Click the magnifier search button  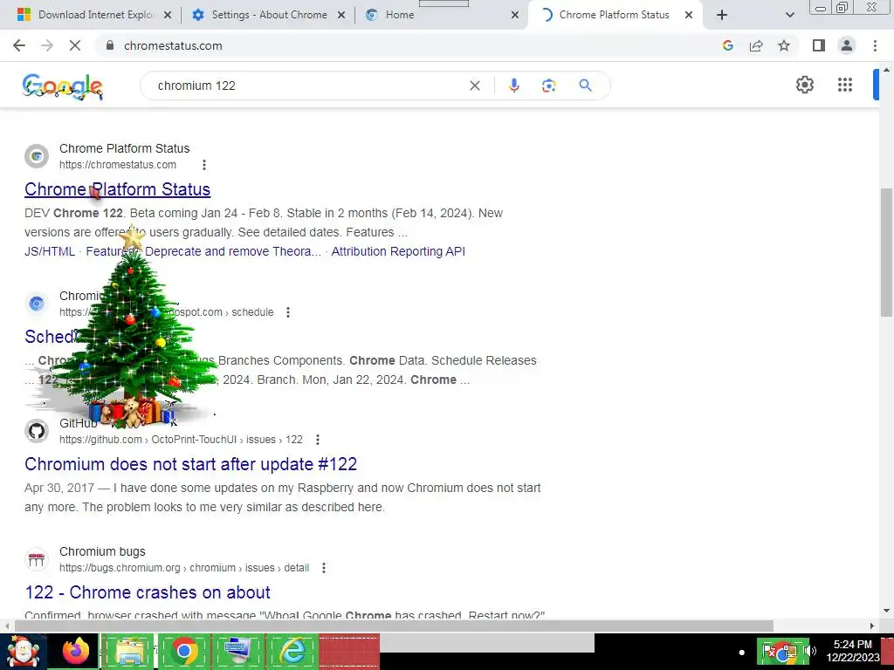[x=585, y=85]
